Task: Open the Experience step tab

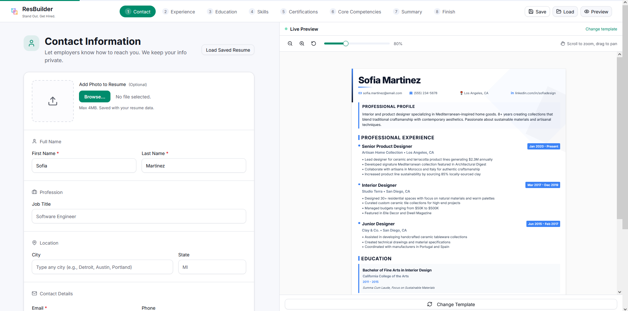Action: pos(179,12)
